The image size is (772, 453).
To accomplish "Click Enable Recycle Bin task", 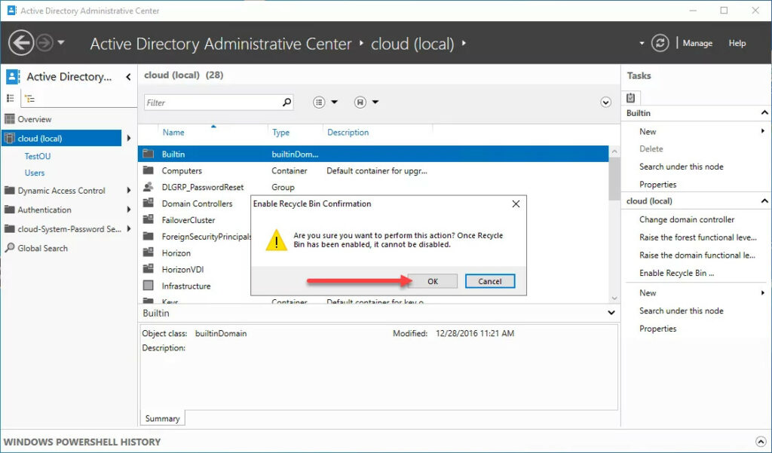I will [x=676, y=273].
